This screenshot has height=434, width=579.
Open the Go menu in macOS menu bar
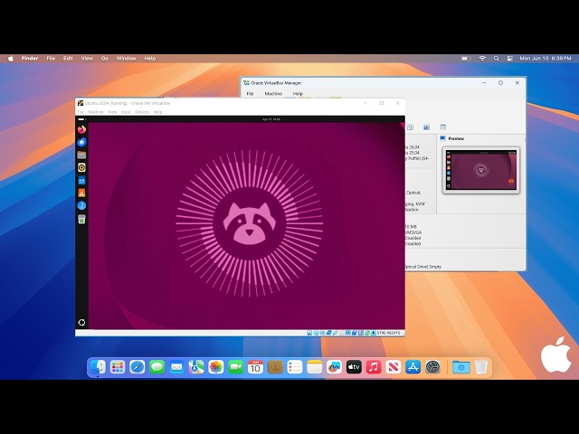tap(105, 58)
